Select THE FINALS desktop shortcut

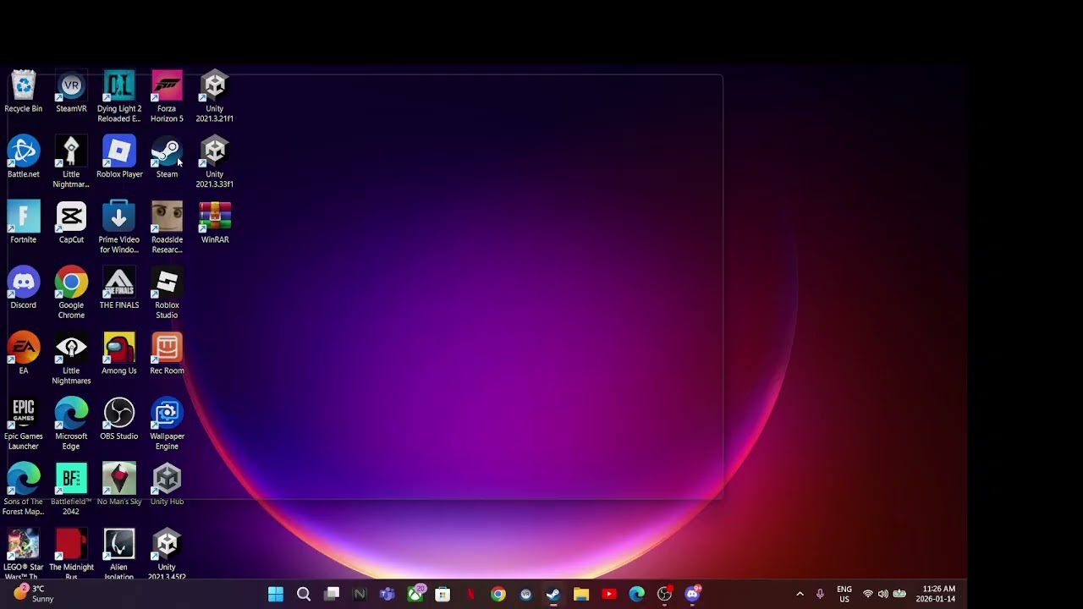(119, 288)
